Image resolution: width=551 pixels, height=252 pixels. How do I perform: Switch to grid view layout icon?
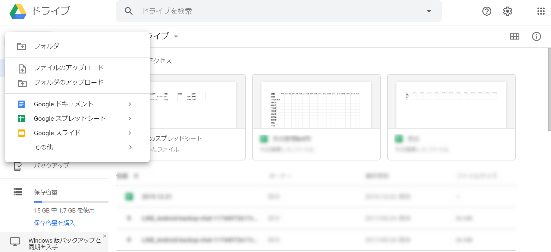[x=515, y=36]
